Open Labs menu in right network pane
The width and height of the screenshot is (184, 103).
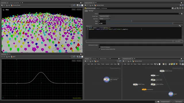point(148,64)
